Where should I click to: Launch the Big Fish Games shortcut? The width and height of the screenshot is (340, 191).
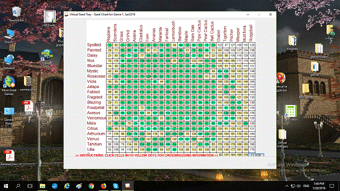(47, 57)
